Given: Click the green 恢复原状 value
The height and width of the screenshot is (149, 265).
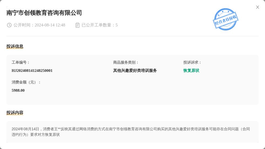Looking at the screenshot, I should tap(191, 71).
